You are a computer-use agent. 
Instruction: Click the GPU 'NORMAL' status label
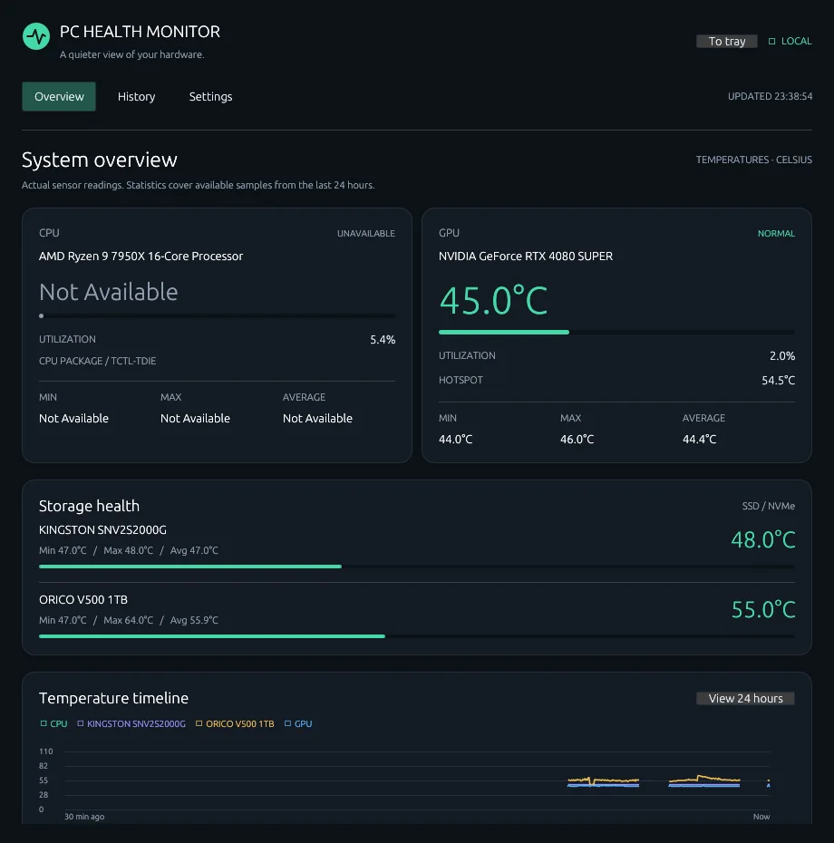pos(776,233)
